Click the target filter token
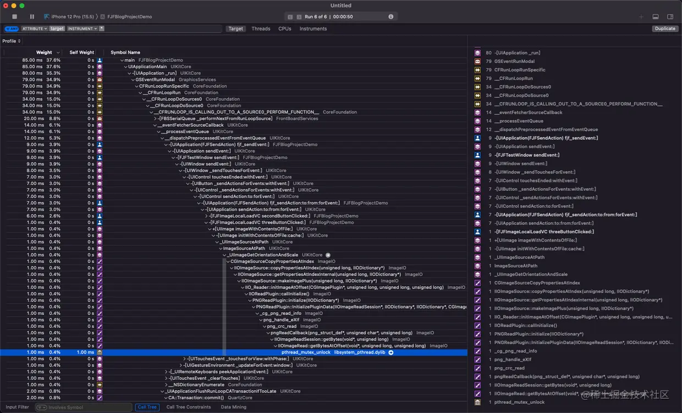 [x=57, y=29]
